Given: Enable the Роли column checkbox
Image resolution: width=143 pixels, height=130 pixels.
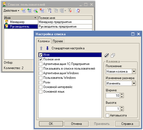Looking at the screenshot, I should (x=41, y=82).
